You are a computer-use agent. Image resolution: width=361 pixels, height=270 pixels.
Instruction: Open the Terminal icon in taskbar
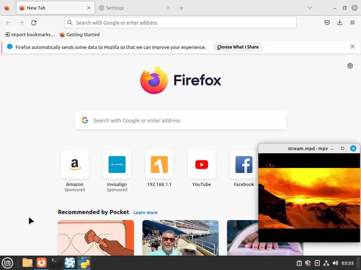point(55,263)
